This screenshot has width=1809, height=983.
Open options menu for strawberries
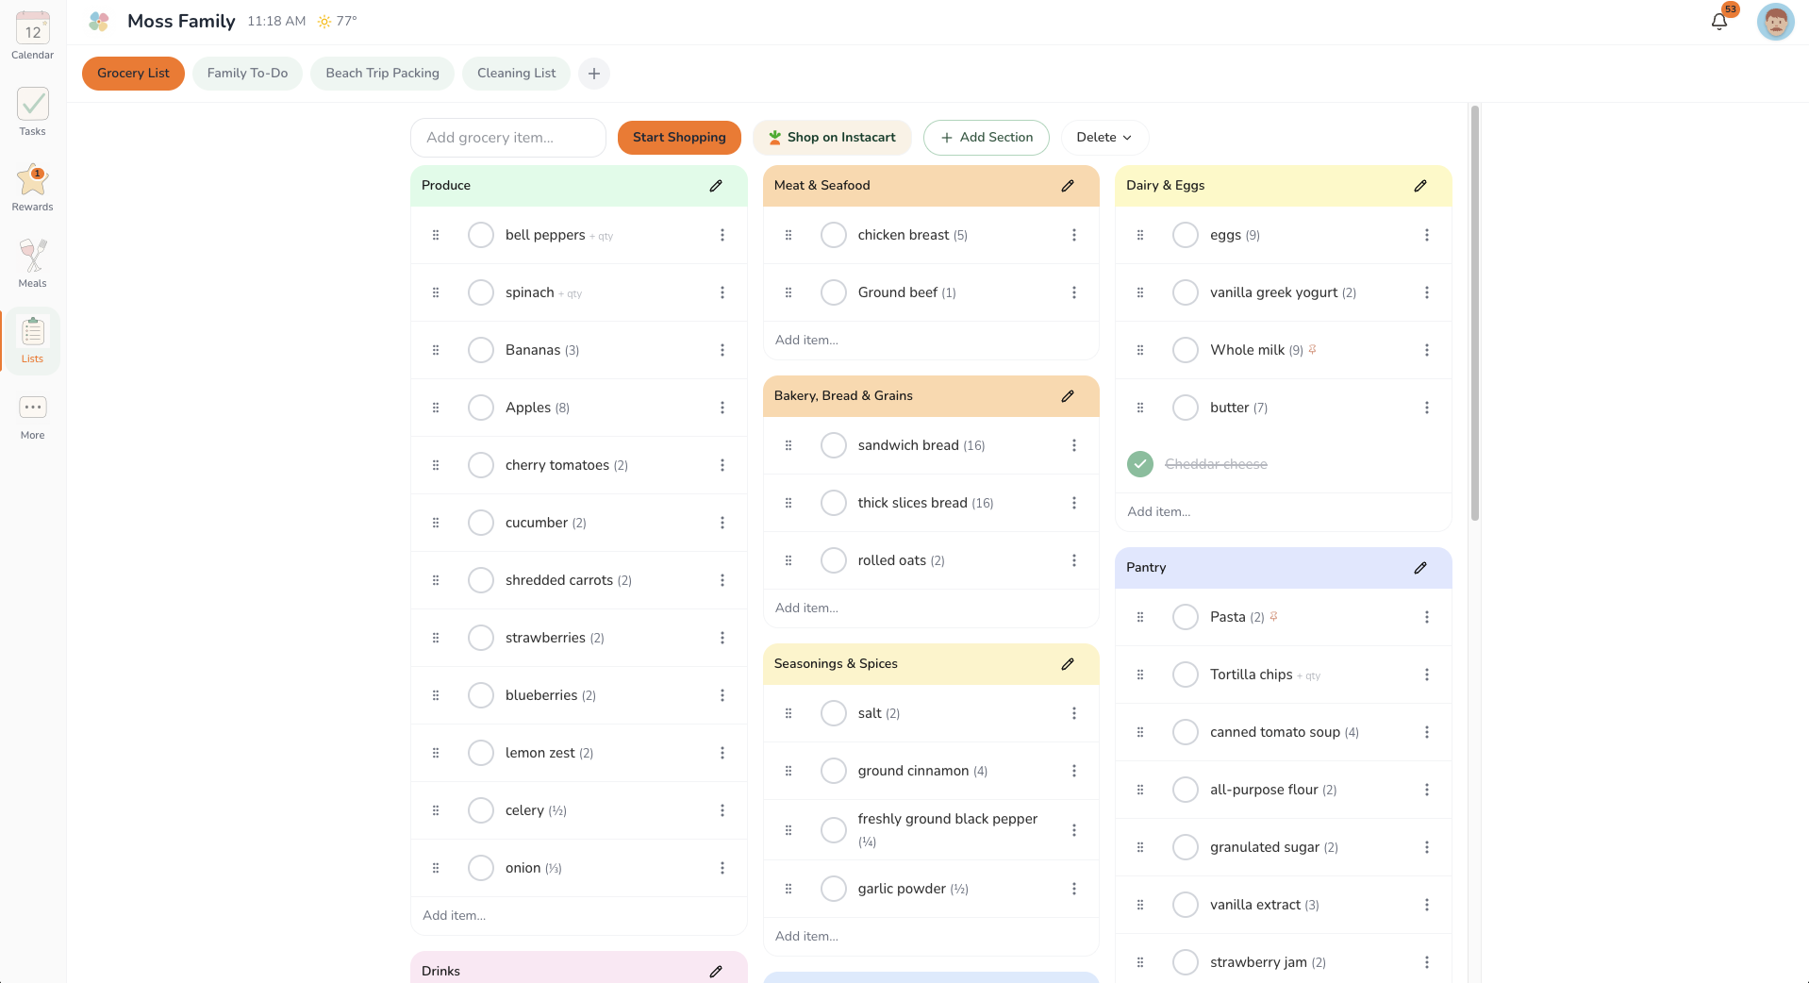(722, 638)
